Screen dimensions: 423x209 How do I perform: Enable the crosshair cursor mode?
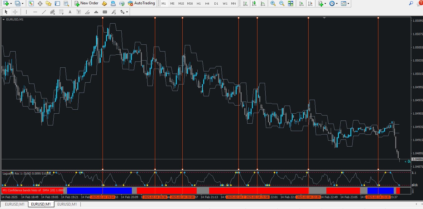(x=15, y=12)
